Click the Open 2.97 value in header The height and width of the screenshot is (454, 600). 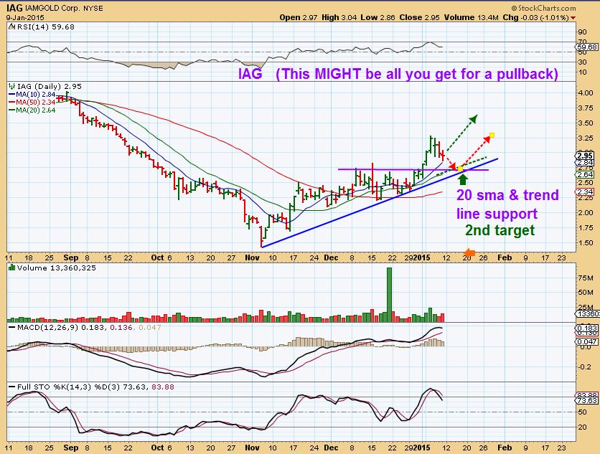(298, 18)
